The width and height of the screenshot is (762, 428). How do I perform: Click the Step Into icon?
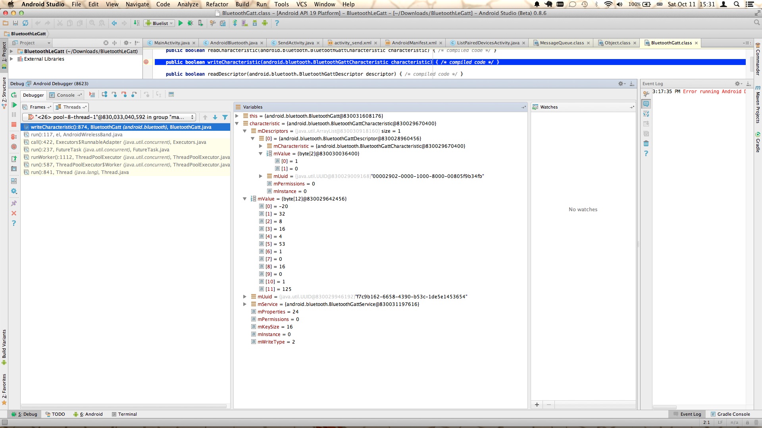(x=114, y=94)
